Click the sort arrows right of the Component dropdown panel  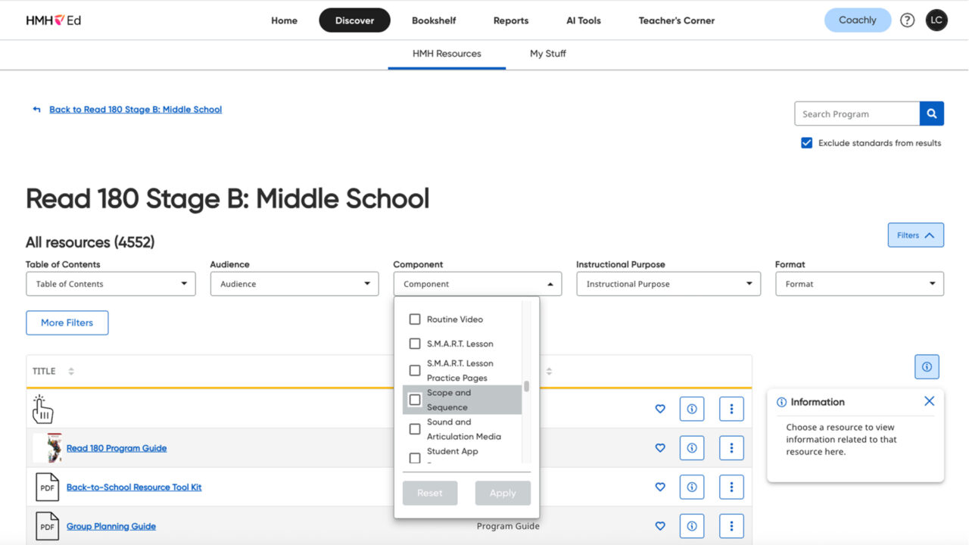pyautogui.click(x=549, y=371)
